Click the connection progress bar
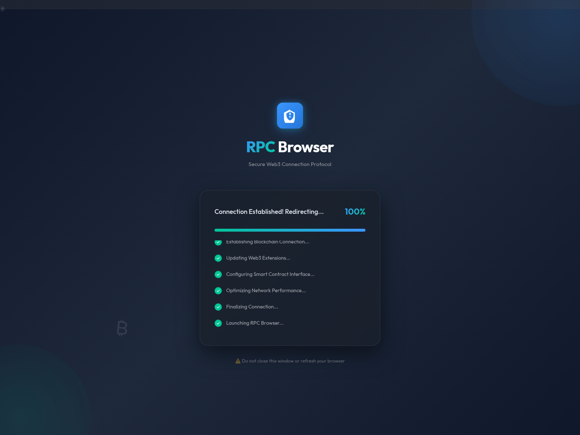Image resolution: width=580 pixels, height=435 pixels. coord(290,230)
